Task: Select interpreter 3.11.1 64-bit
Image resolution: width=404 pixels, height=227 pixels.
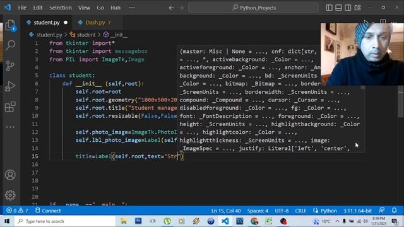Action: tap(357, 211)
